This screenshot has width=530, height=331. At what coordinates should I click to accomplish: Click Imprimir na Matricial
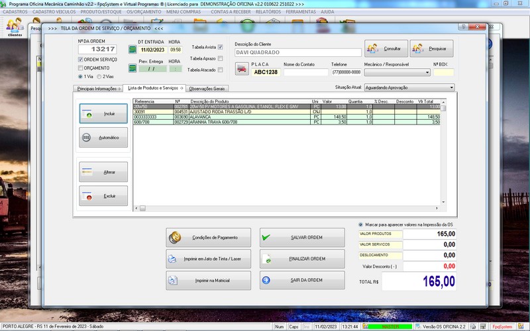[209, 280]
